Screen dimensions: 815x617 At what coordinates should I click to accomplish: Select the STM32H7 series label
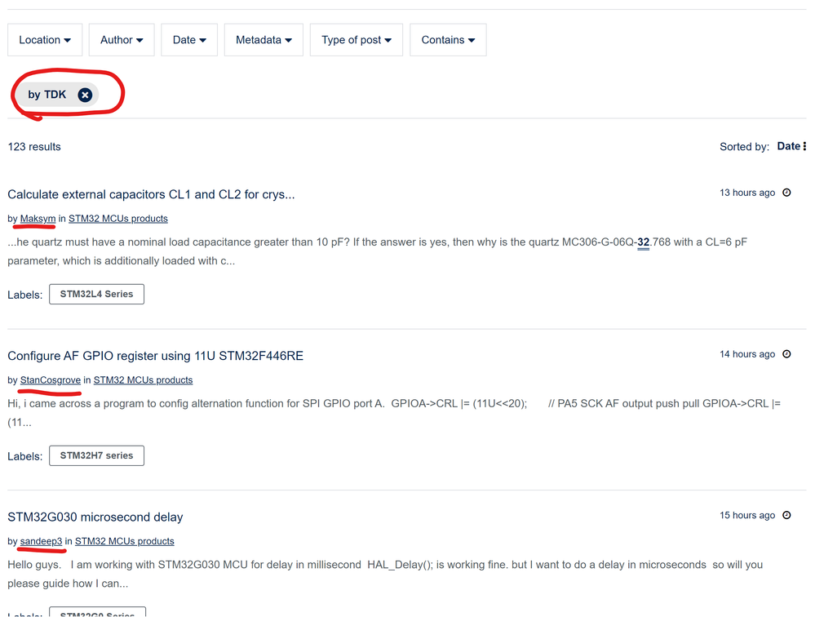coord(97,456)
